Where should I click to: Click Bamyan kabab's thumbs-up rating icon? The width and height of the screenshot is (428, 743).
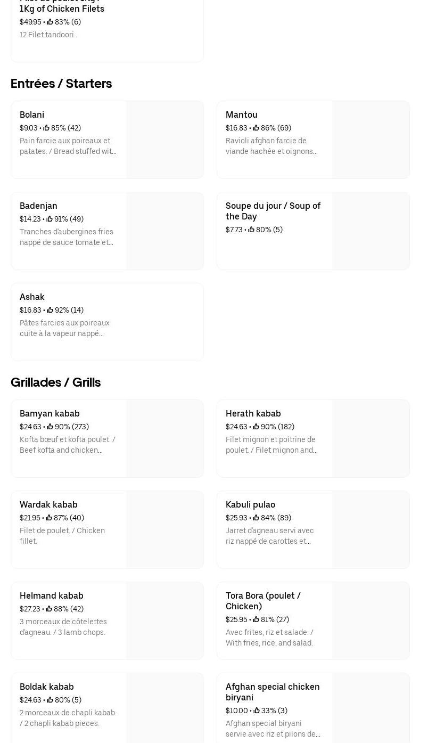pyautogui.click(x=50, y=427)
